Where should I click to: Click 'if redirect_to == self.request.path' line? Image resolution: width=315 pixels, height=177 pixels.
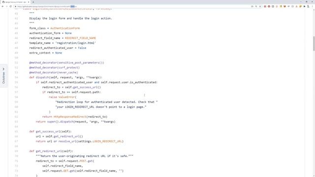pos(71,92)
